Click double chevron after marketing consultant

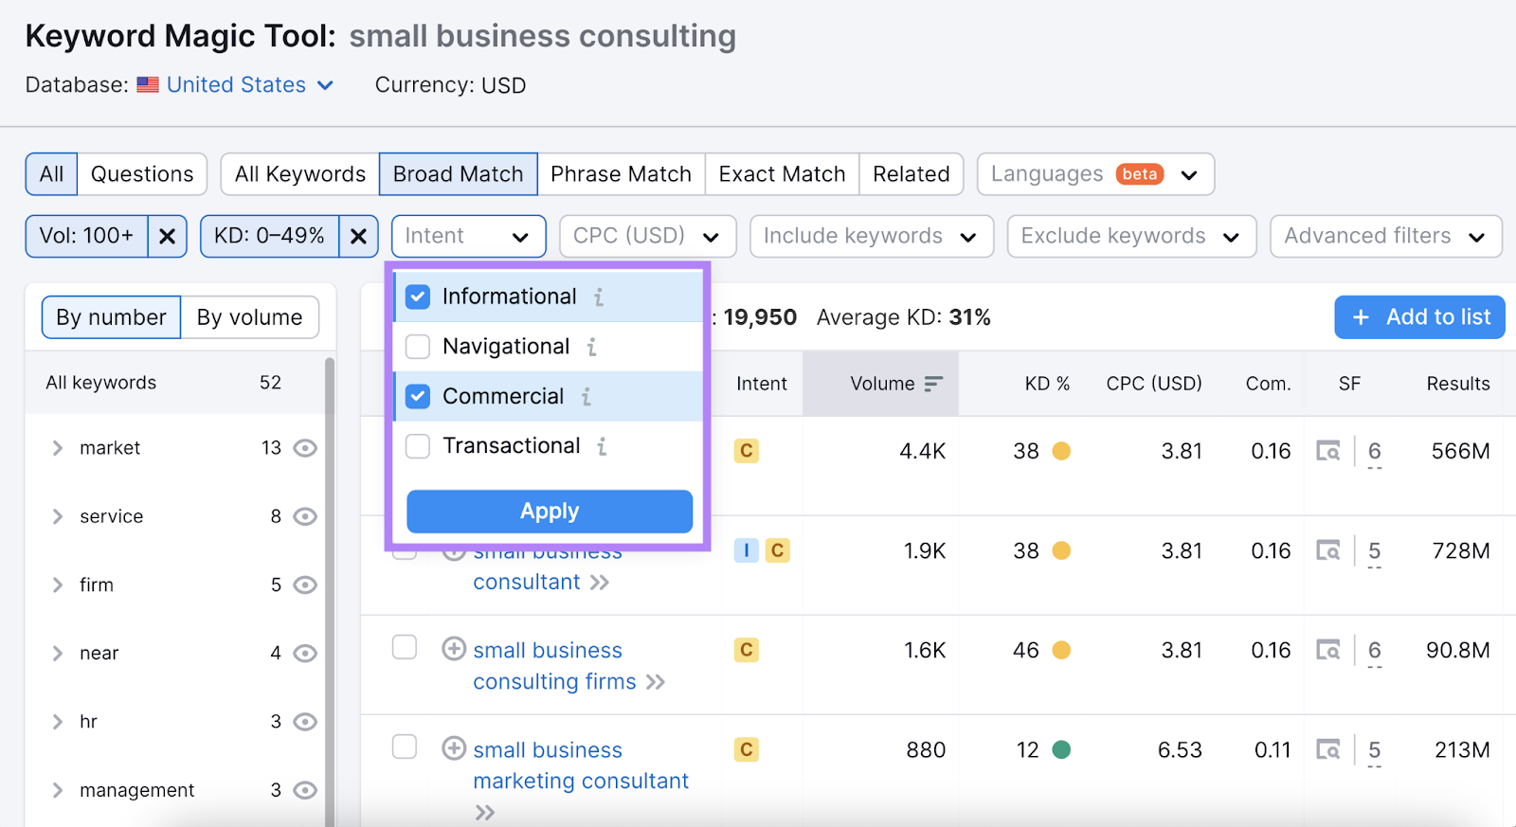485,813
